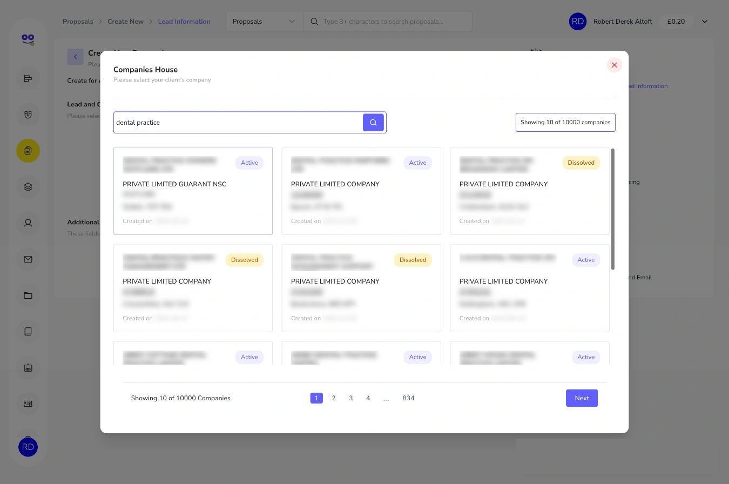The width and height of the screenshot is (729, 484).
Task: Open the magnet leads sidebar icon
Action: pyautogui.click(x=28, y=115)
